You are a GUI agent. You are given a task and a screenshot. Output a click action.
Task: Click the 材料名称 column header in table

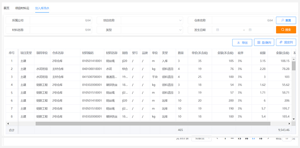[112, 53]
